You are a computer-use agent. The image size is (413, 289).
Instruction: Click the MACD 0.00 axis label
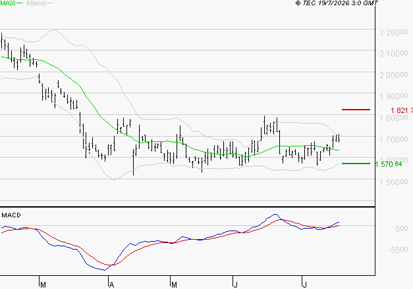[402, 229]
